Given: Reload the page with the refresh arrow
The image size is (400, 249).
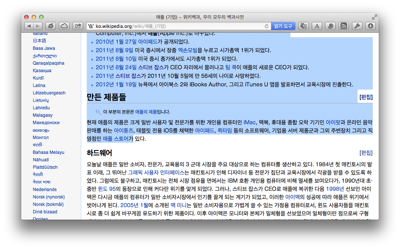Looking at the screenshot, I should click(267, 26).
